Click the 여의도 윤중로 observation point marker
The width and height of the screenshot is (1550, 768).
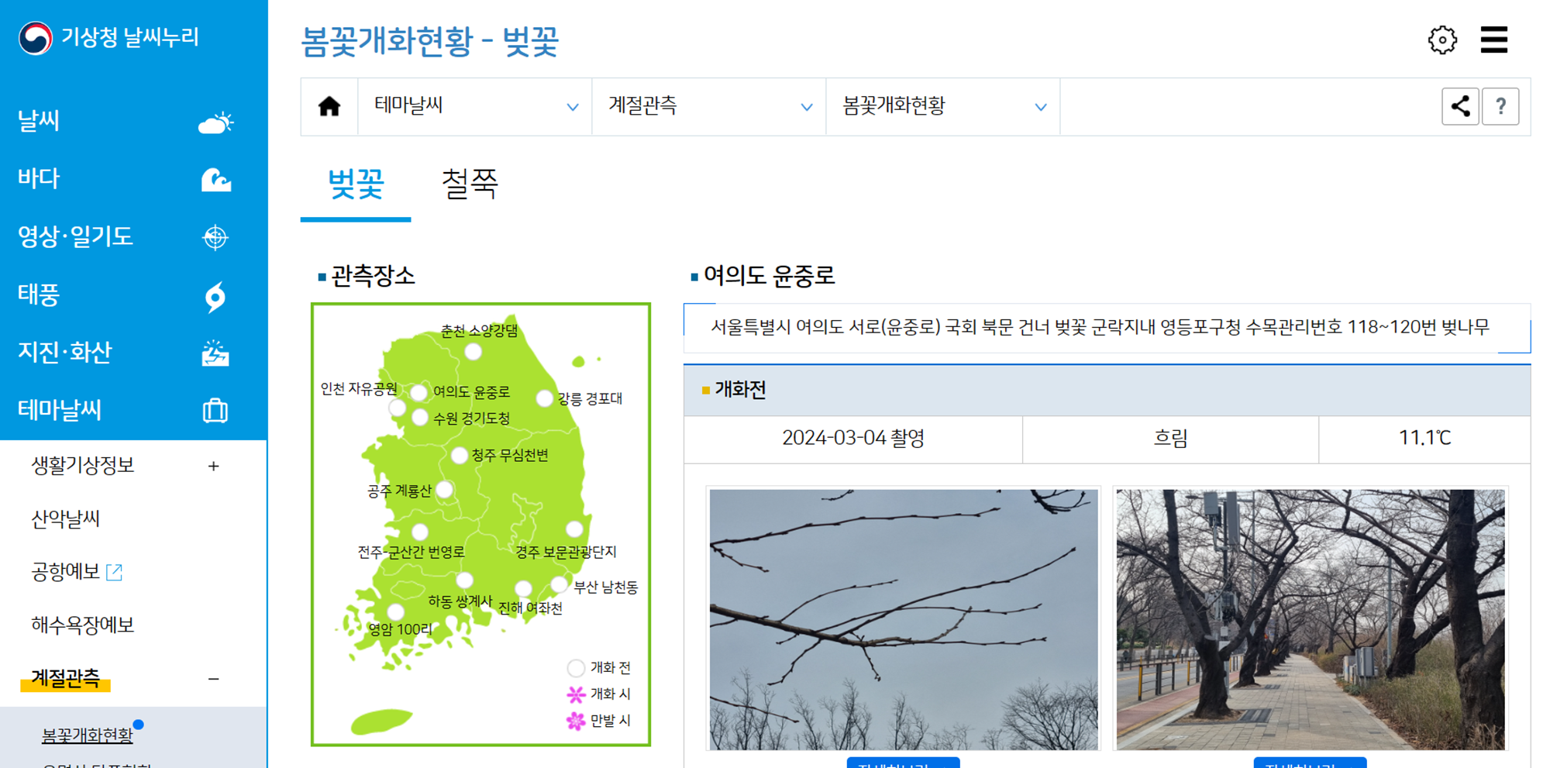418,393
